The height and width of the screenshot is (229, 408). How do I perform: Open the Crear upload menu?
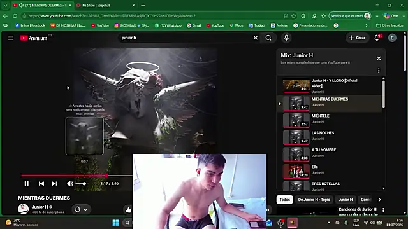click(357, 38)
